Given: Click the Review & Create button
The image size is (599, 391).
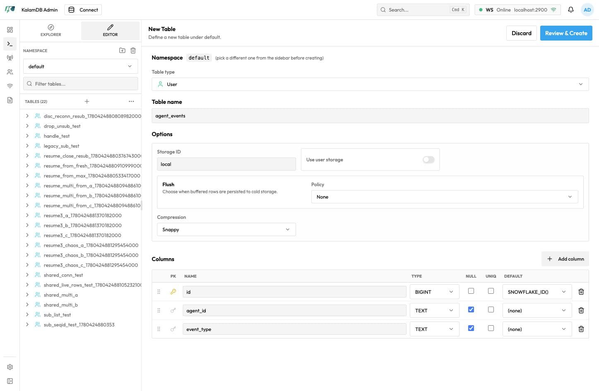Looking at the screenshot, I should click(x=566, y=33).
